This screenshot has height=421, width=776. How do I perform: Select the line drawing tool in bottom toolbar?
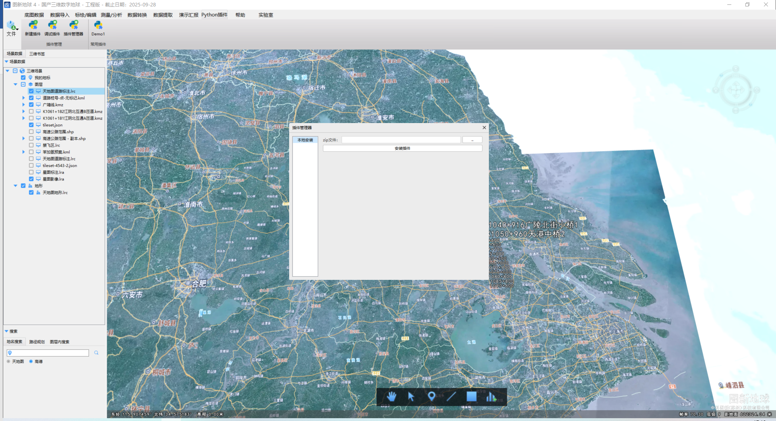coord(451,396)
